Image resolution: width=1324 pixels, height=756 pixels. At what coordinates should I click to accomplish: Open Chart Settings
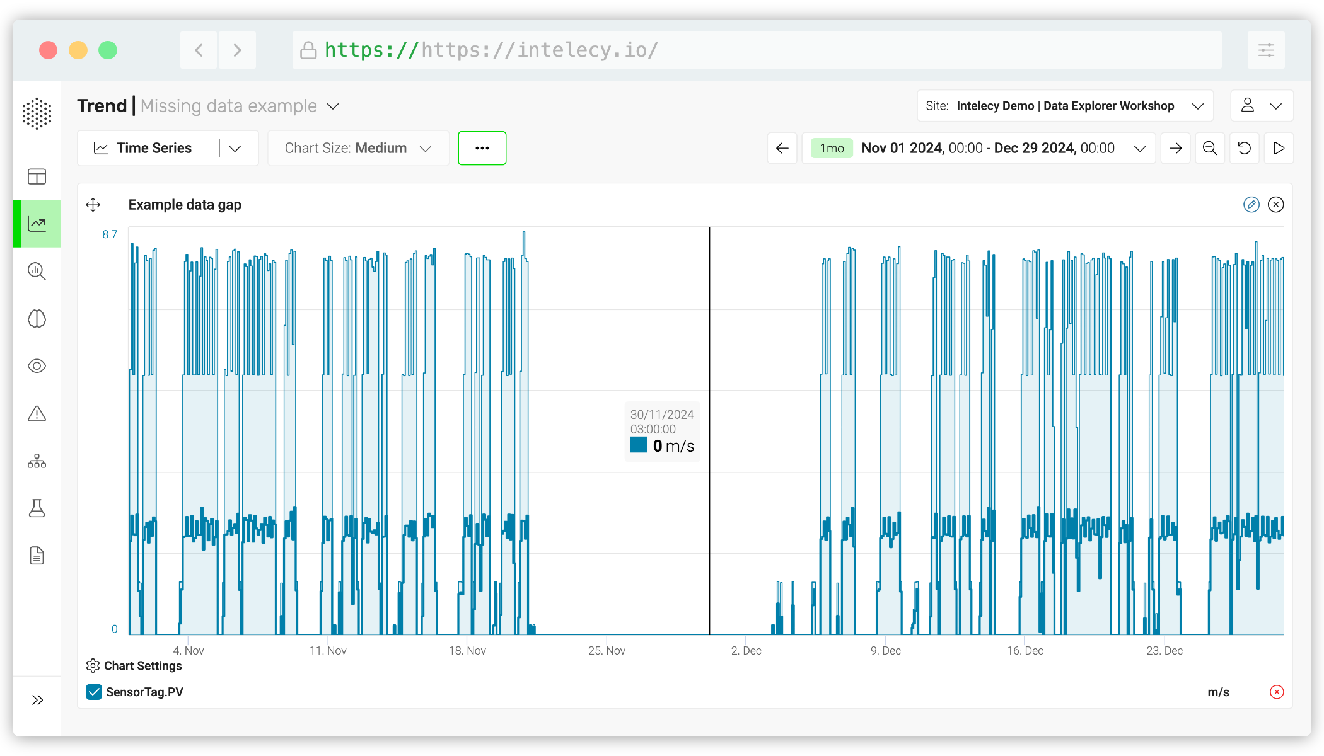(x=134, y=666)
